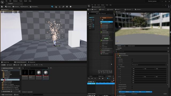Open the Perspective view dropdown in main viewport
The width and height of the screenshot is (171, 96).
[8, 12]
